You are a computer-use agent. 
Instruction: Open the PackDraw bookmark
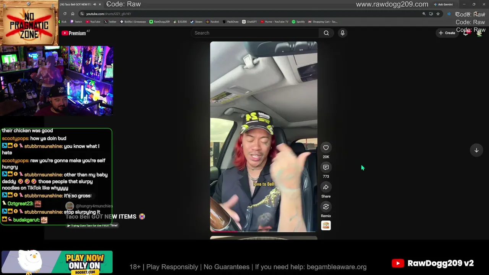point(230,22)
